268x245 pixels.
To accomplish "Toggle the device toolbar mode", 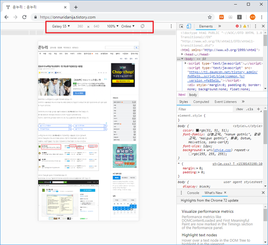I will [189, 26].
